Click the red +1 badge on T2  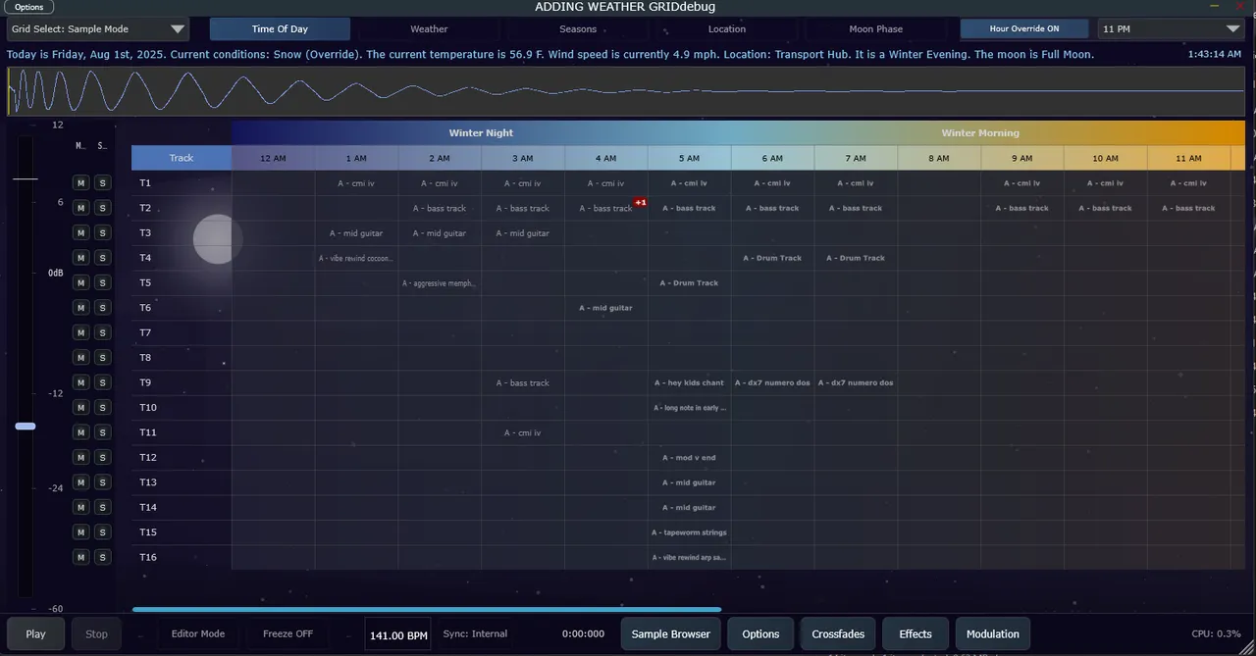[640, 202]
